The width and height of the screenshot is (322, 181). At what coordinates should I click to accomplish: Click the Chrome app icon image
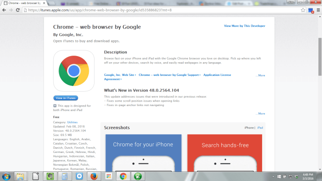tap(74, 71)
